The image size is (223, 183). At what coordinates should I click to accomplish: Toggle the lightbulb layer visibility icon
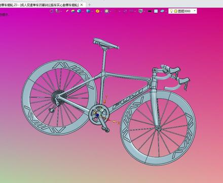pos(171,11)
